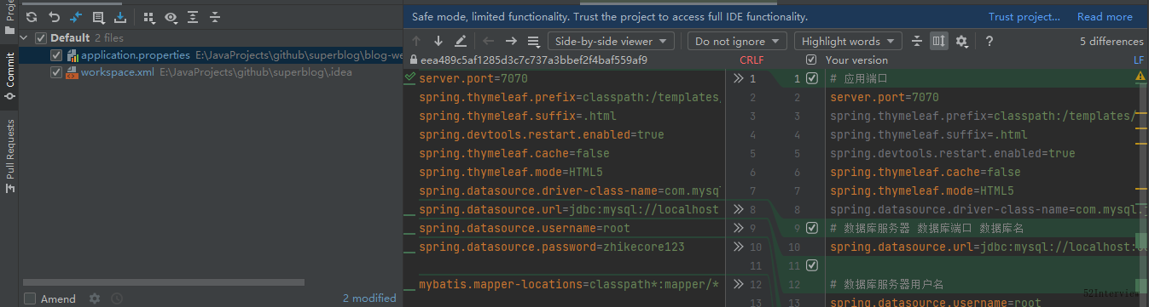Click the Rollback changes icon

[x=54, y=17]
